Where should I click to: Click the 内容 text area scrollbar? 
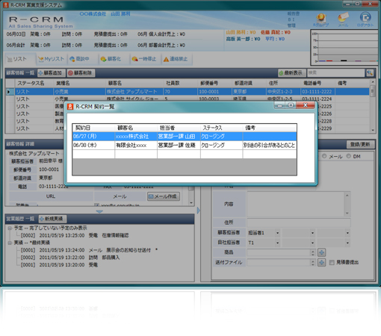tap(347, 204)
